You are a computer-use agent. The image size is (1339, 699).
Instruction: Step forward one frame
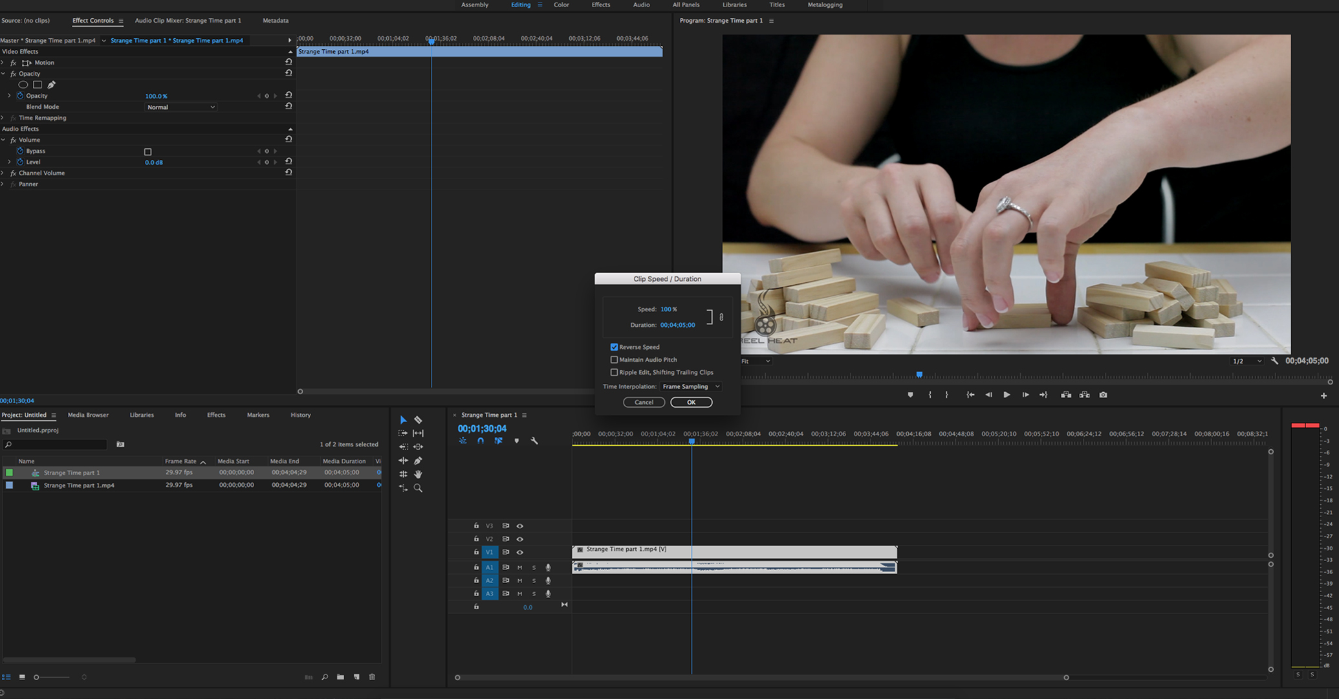coord(1025,395)
